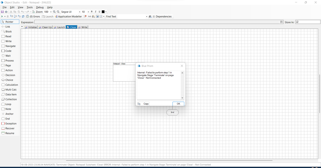Open the File menu
Screen dimensions: 321x168
point(5,7)
